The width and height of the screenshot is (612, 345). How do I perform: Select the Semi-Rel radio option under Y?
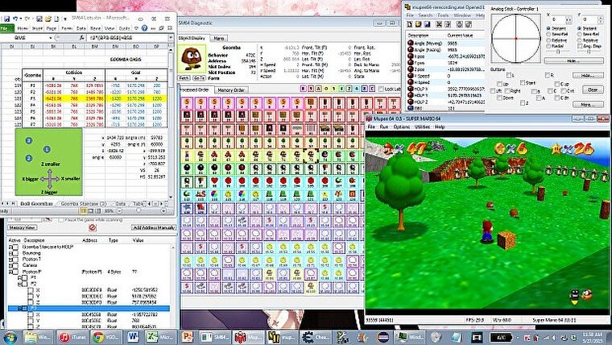pos(579,35)
